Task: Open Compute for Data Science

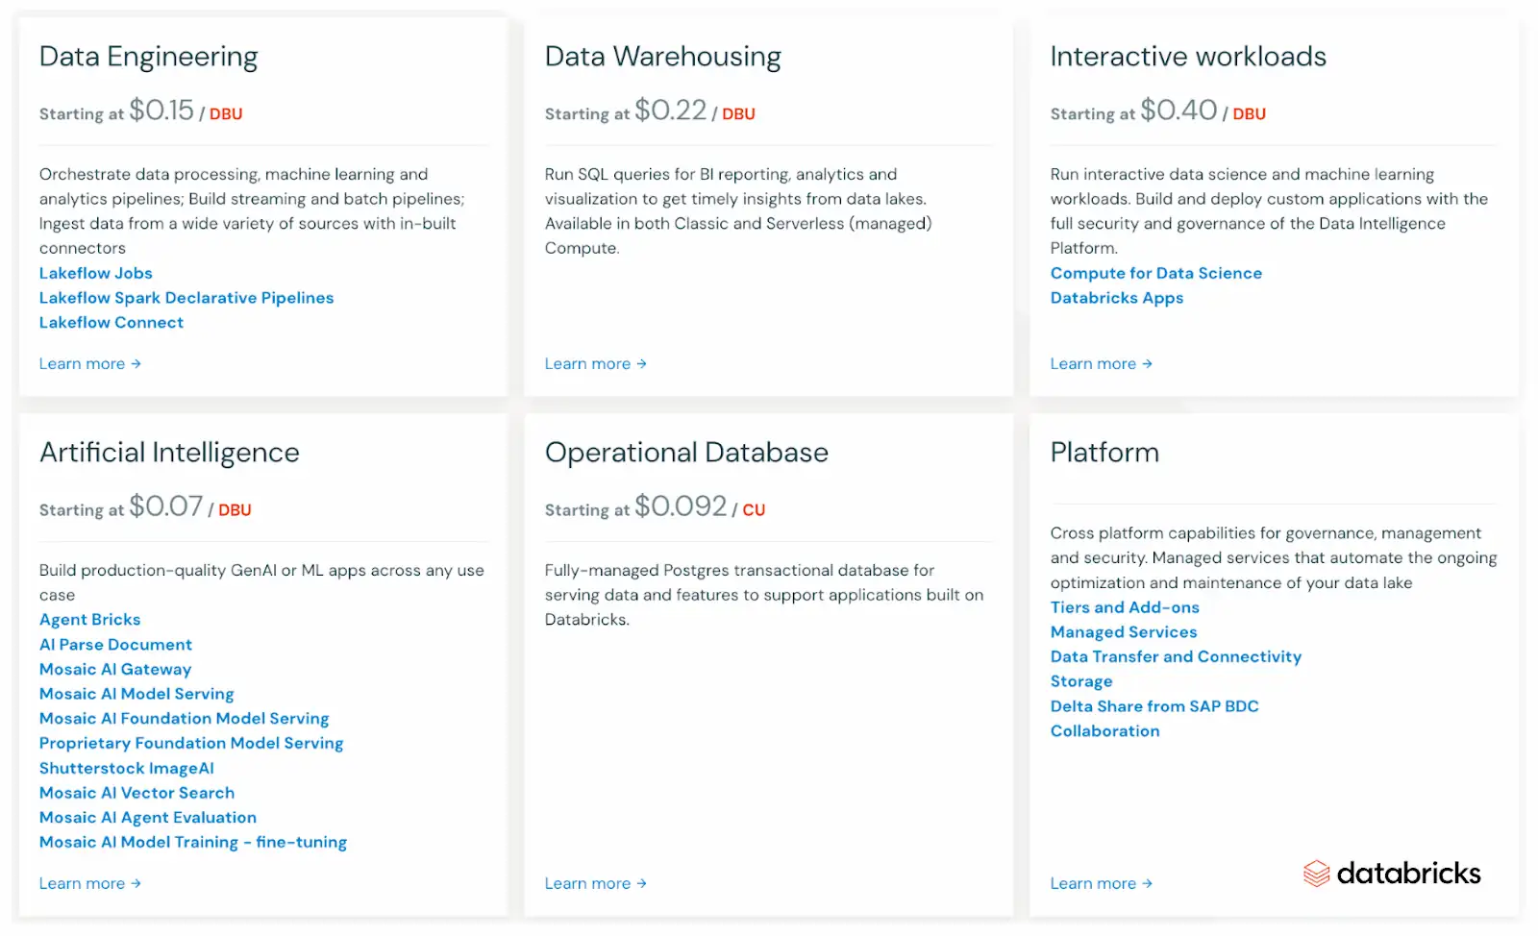Action: (1155, 273)
